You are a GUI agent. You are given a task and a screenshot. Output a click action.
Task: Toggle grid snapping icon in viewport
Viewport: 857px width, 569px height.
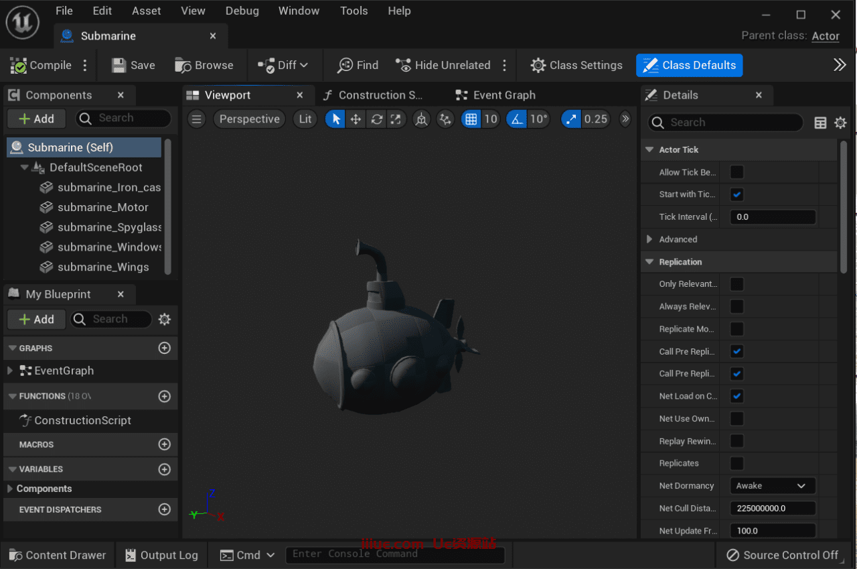click(471, 119)
